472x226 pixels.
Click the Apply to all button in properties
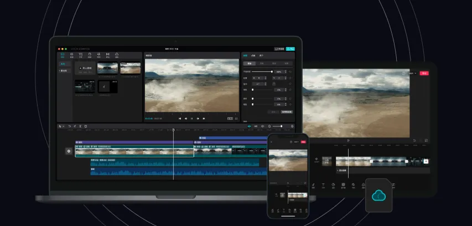click(x=287, y=112)
